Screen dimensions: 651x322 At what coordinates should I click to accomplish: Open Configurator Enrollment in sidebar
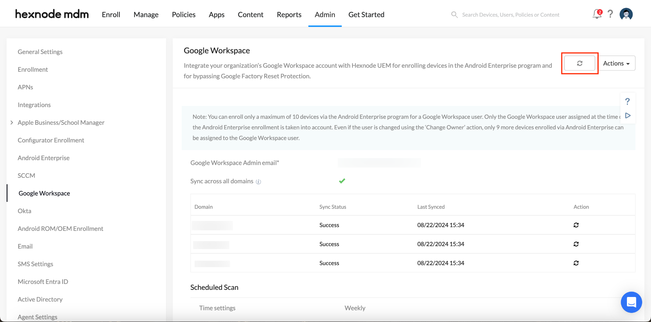pos(51,140)
